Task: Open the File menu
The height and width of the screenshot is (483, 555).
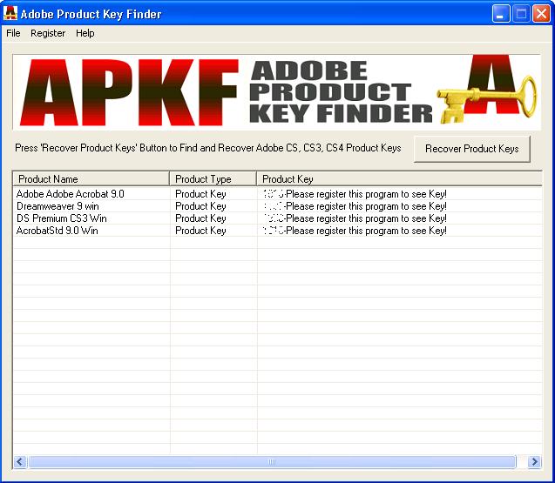Action: 13,33
